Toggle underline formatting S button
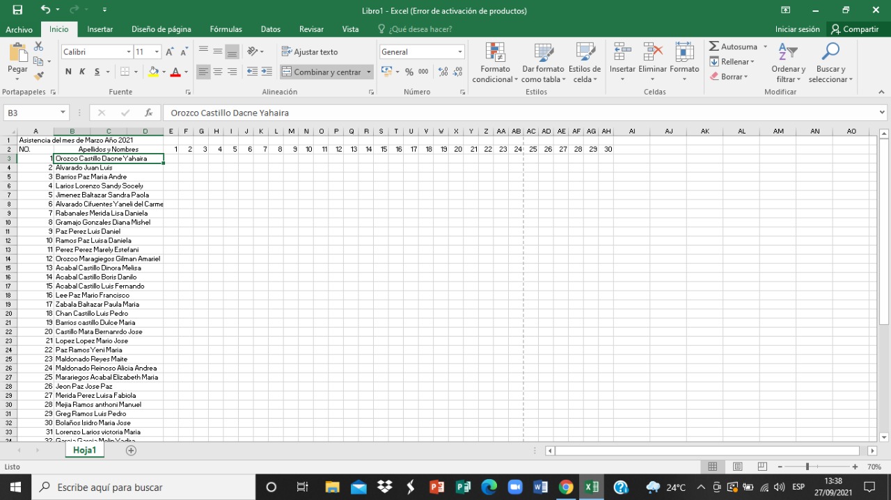Screen dimensions: 891x500 (97, 72)
